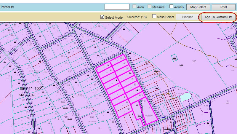Select the large parcel labeled "A"

coord(194,61)
